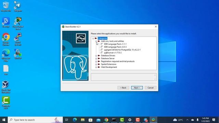Cancel the Stack Builder wizard

click(x=151, y=88)
